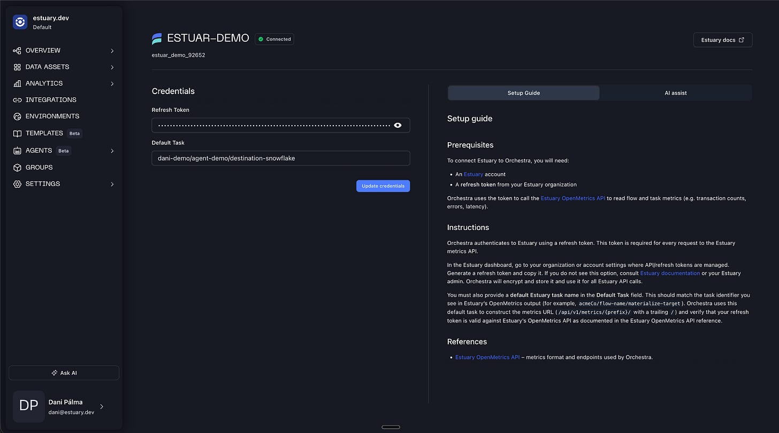Click the Templates book icon
The width and height of the screenshot is (779, 433).
(17, 133)
